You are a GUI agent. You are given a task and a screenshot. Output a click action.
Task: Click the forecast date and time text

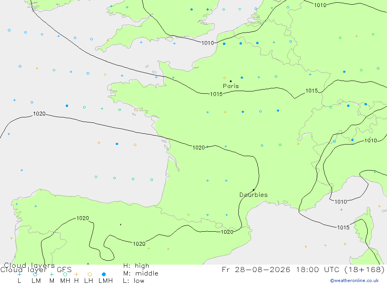(303, 269)
